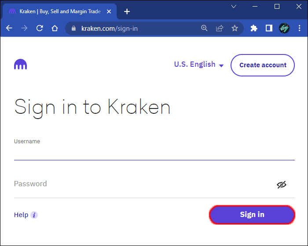The height and width of the screenshot is (246, 308).
Task: Open the U.S. English language dropdown
Action: tap(199, 64)
